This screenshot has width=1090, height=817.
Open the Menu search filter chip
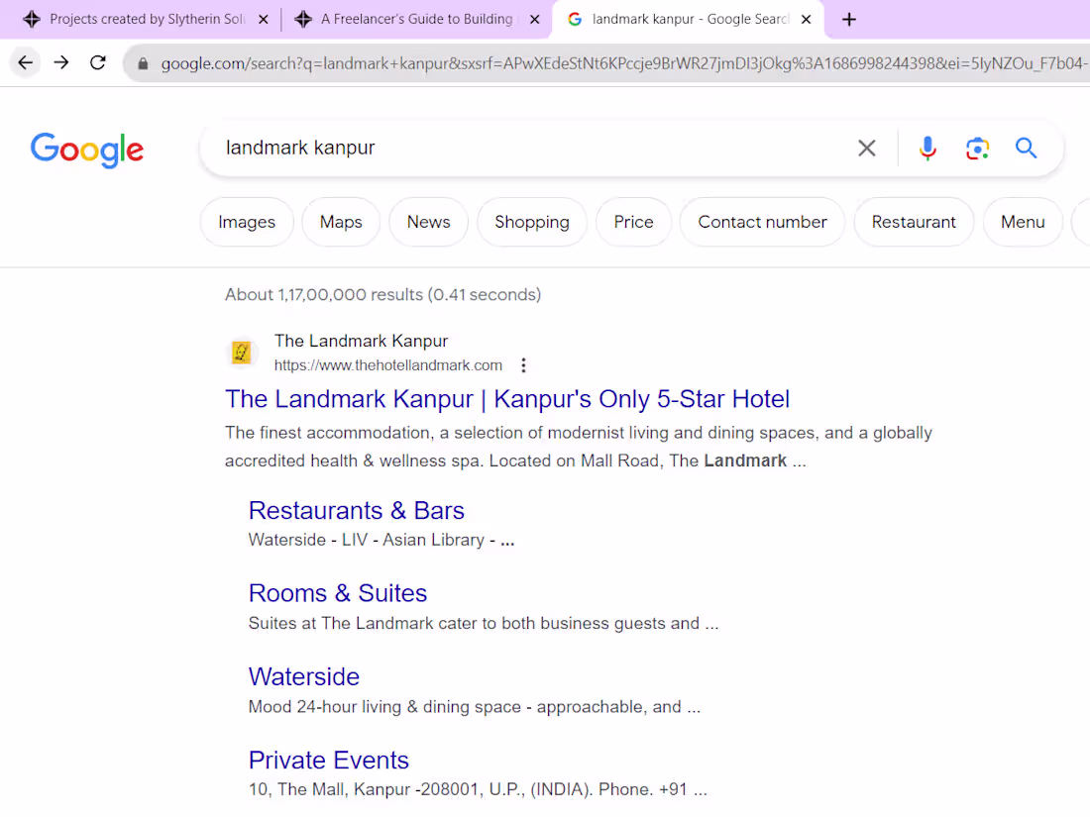[x=1023, y=222]
